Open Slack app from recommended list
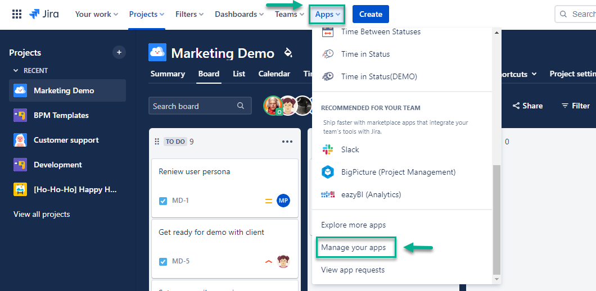The height and width of the screenshot is (291, 596). tap(350, 149)
